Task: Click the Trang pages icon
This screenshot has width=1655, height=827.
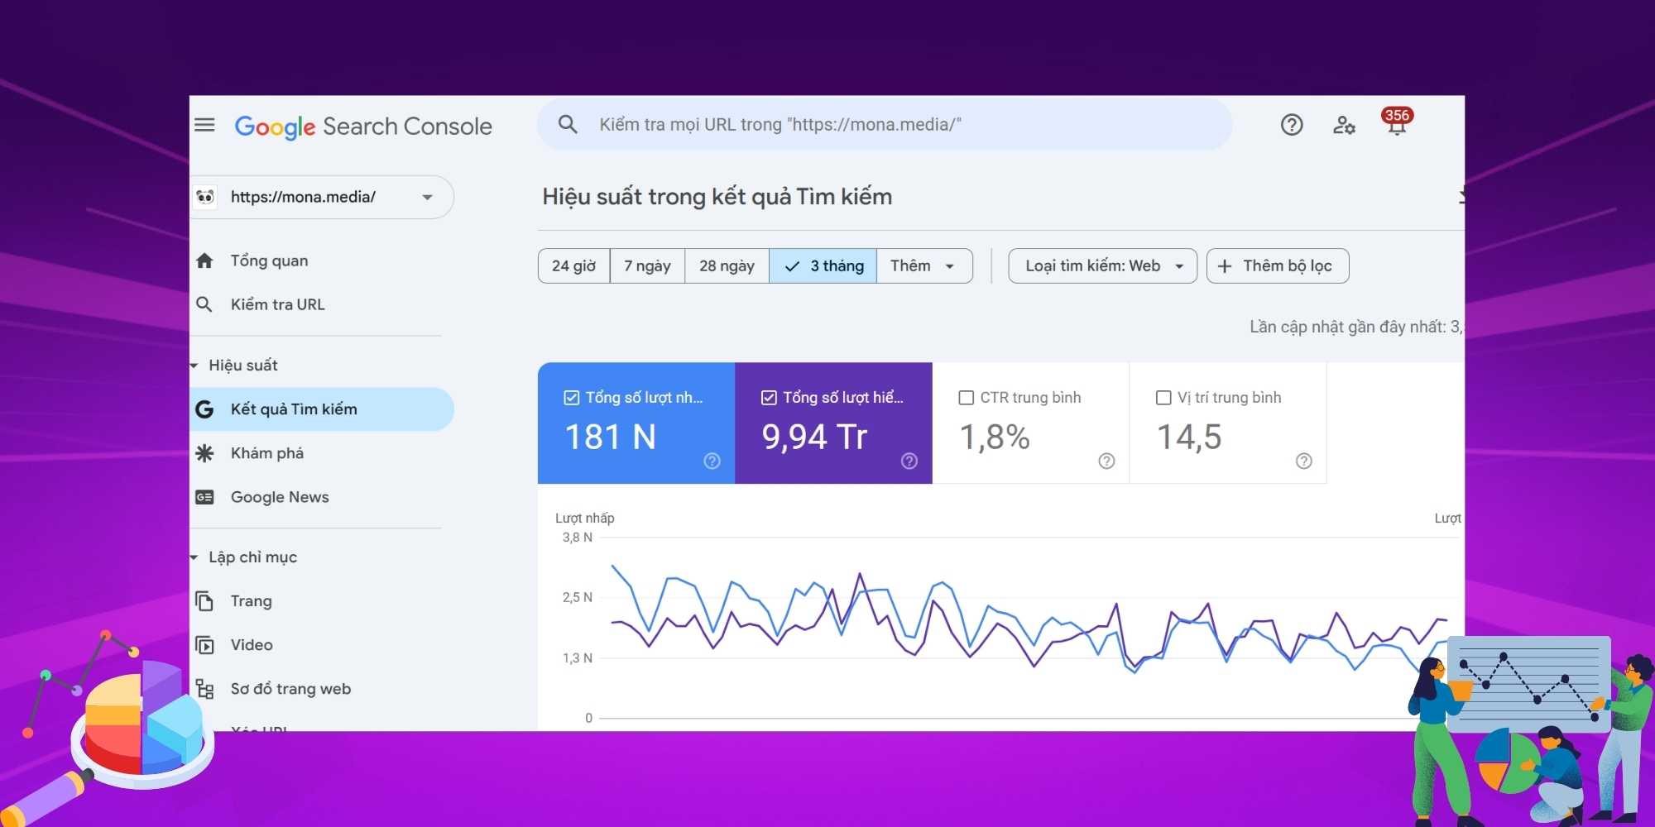Action: tap(204, 601)
